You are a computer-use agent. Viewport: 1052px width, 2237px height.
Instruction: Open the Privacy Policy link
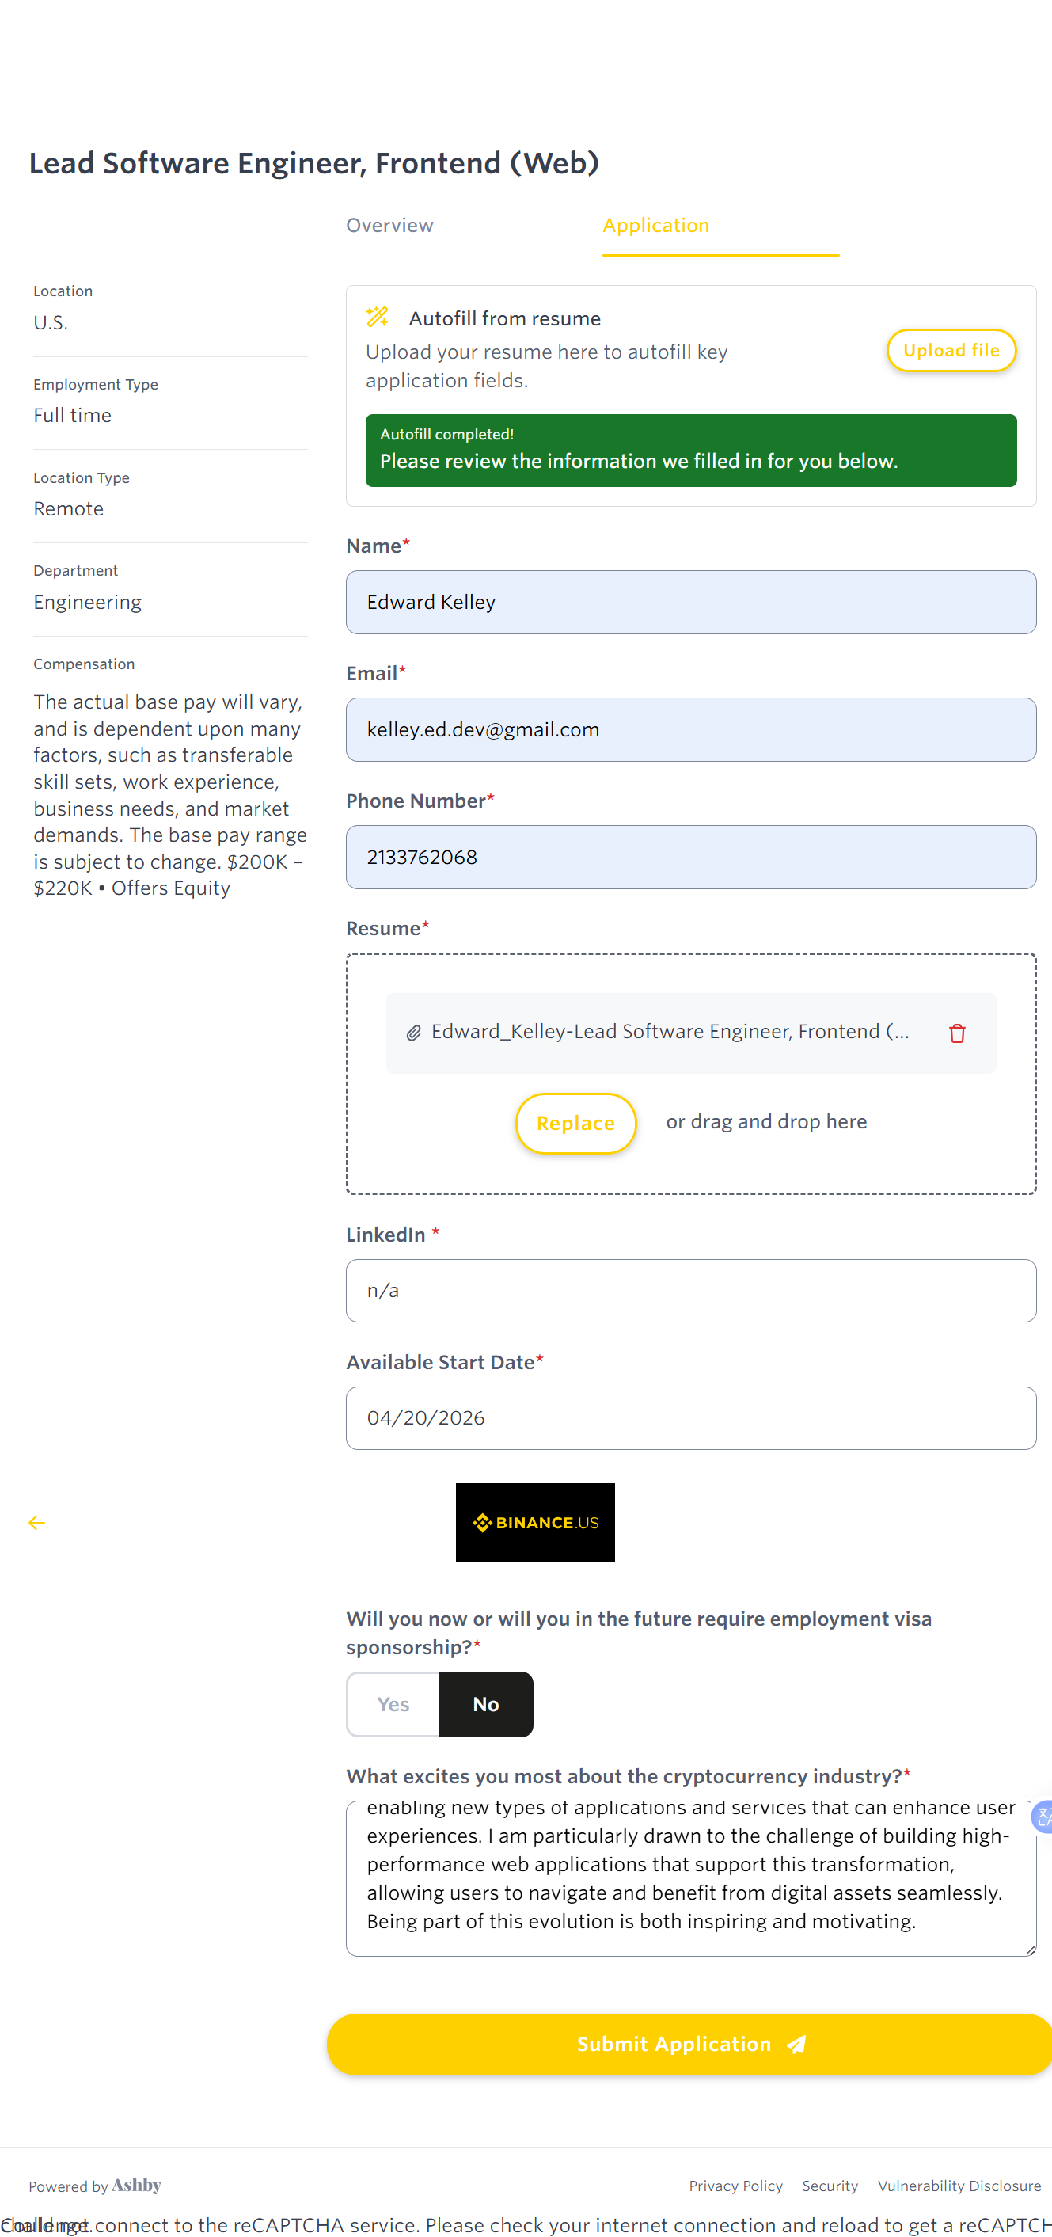pyautogui.click(x=735, y=2186)
